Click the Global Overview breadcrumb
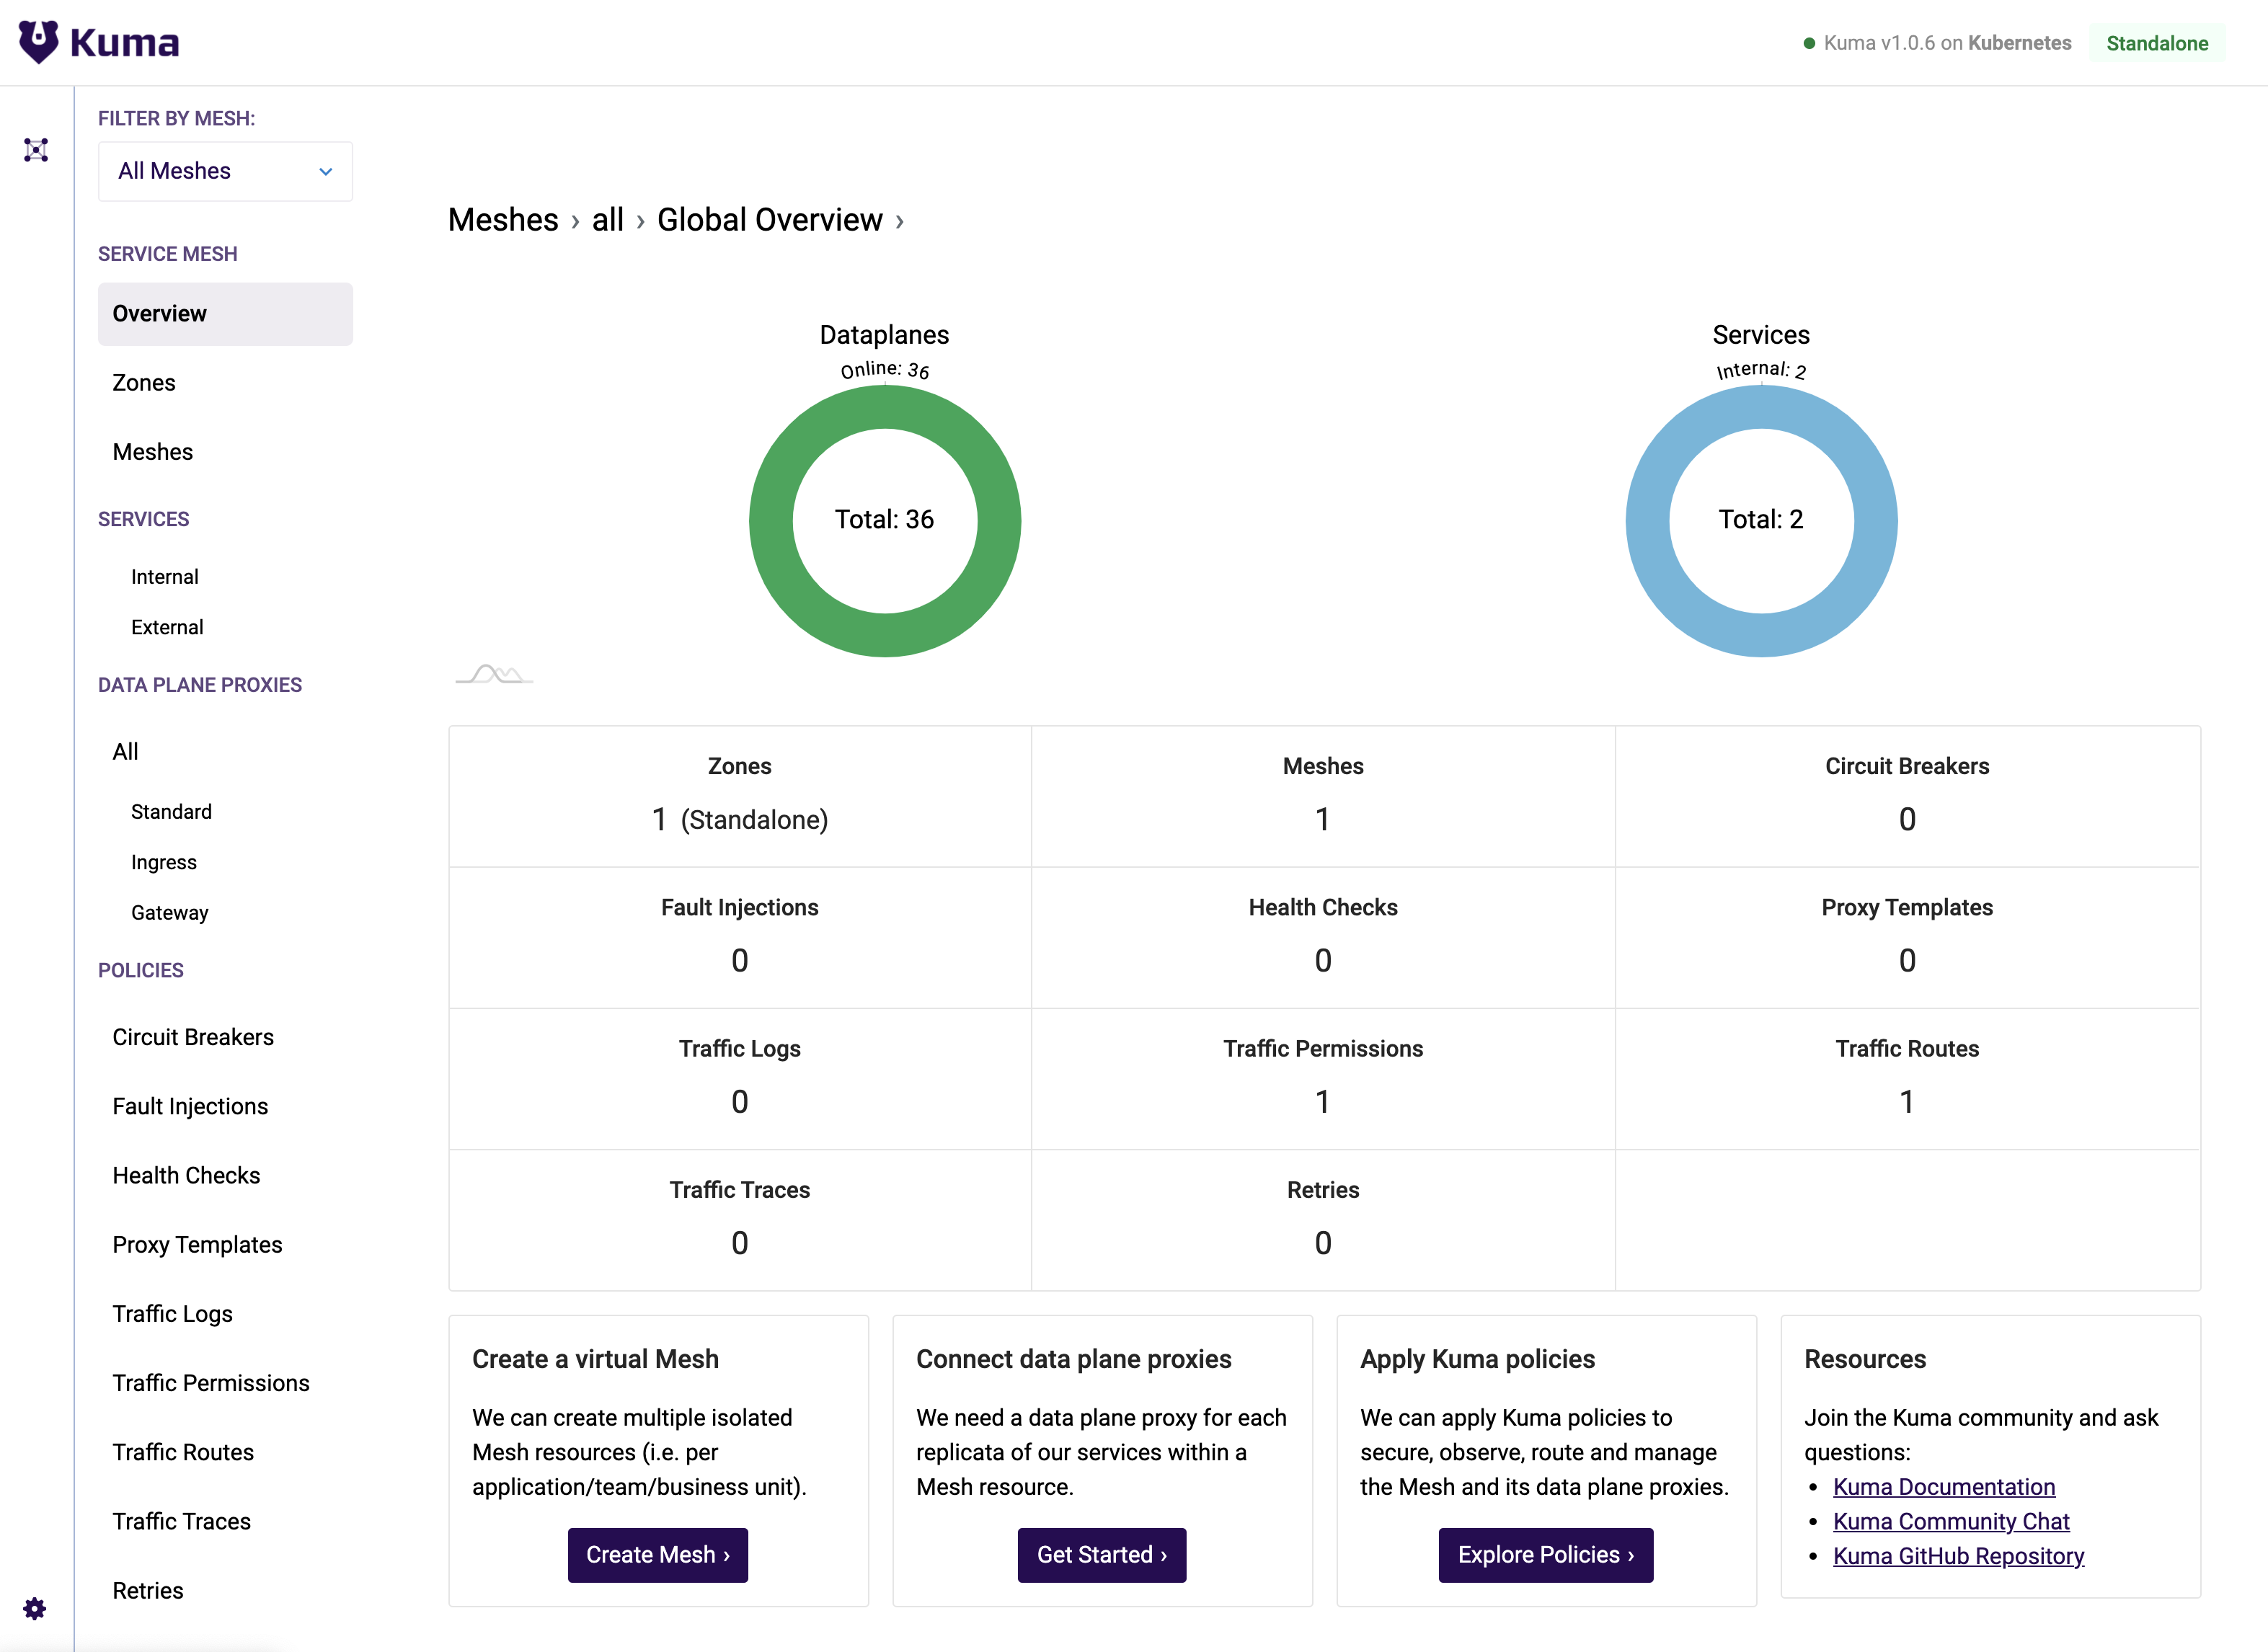This screenshot has width=2268, height=1652. pyautogui.click(x=769, y=220)
